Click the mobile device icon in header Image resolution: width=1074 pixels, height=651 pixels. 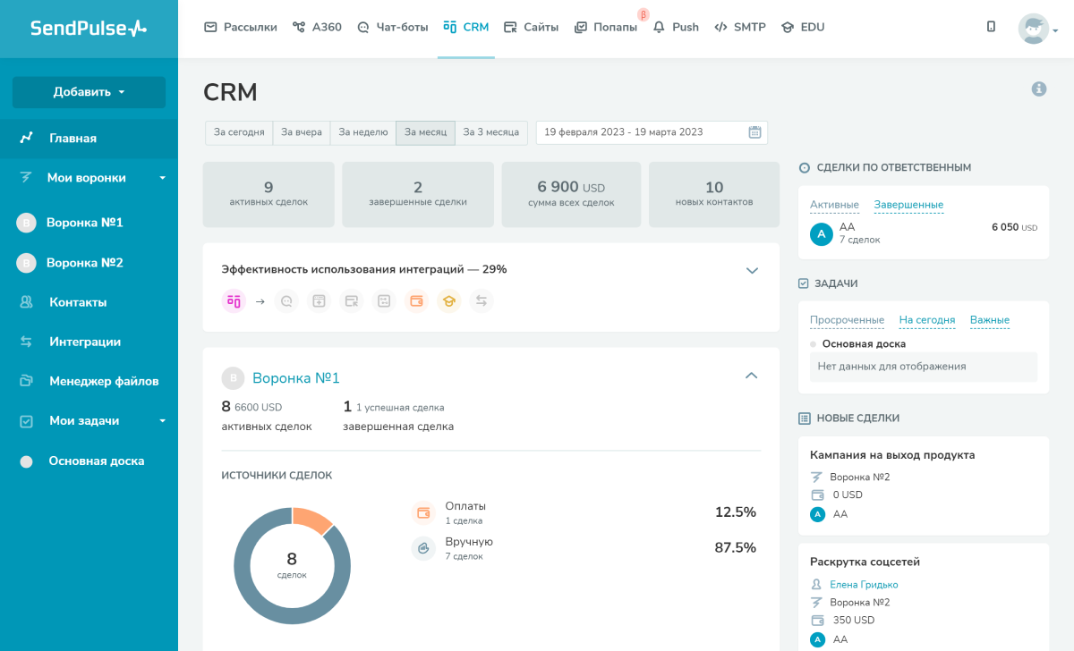click(991, 27)
